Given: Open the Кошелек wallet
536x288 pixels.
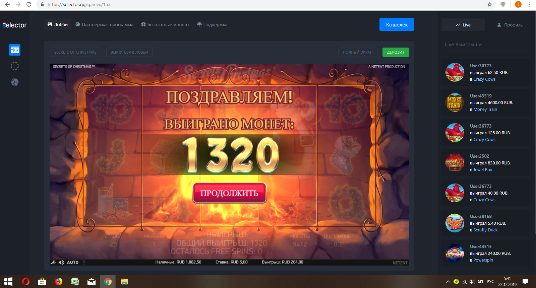Looking at the screenshot, I should (x=397, y=24).
